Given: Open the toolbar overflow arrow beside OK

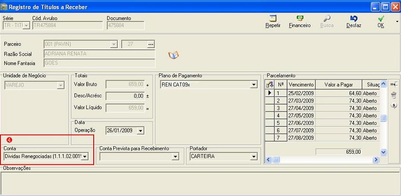Looking at the screenshot, I should coord(397,21).
